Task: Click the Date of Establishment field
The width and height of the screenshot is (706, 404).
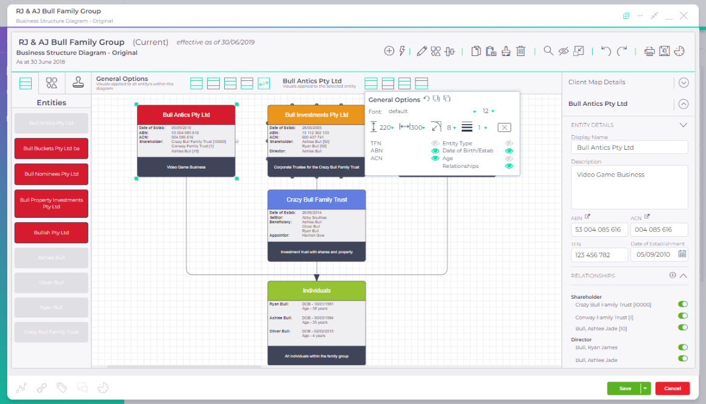Action: point(655,255)
